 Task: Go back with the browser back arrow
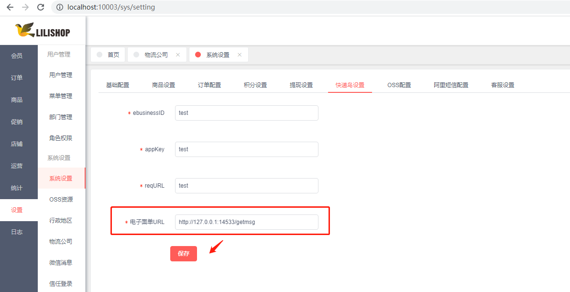(10, 7)
